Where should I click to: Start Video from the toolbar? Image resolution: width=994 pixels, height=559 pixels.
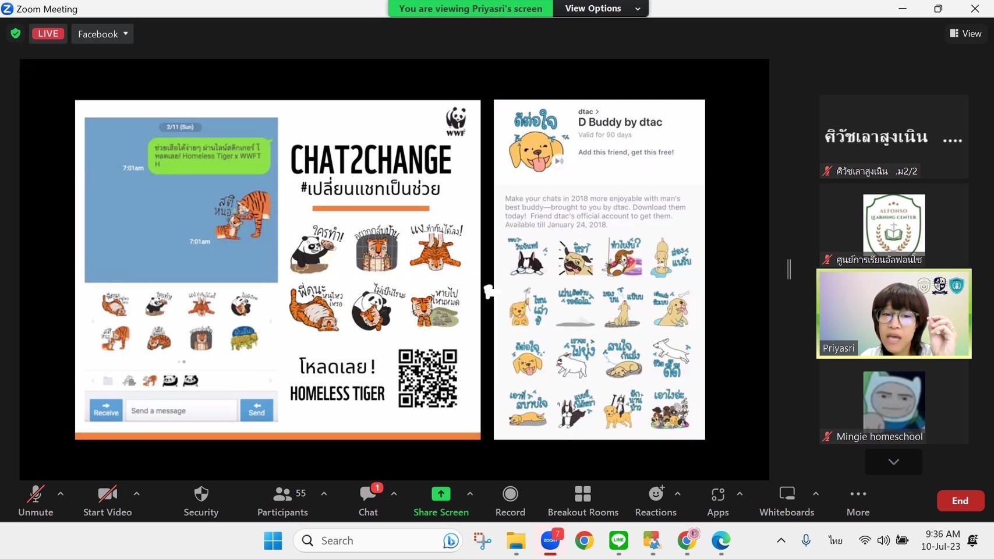click(x=107, y=501)
